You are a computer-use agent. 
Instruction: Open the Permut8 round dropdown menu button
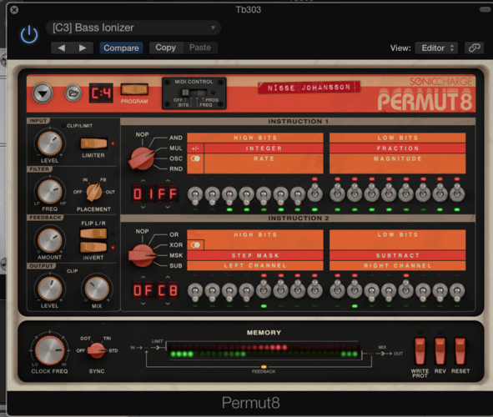[x=43, y=93]
